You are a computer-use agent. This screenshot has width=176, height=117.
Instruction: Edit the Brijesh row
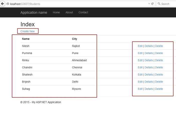140,82
